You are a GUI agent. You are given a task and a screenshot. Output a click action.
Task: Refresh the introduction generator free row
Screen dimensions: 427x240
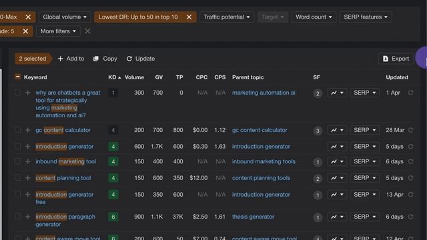click(411, 195)
